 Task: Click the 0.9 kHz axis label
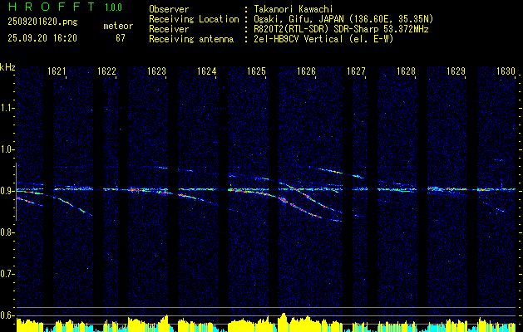(x=7, y=191)
